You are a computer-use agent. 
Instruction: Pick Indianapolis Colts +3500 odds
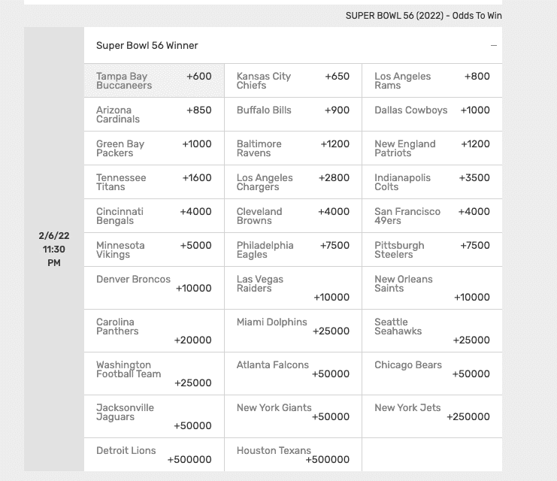pos(432,182)
